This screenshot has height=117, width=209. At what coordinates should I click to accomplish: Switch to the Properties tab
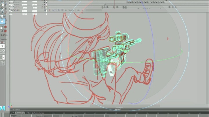[x=20, y=113]
